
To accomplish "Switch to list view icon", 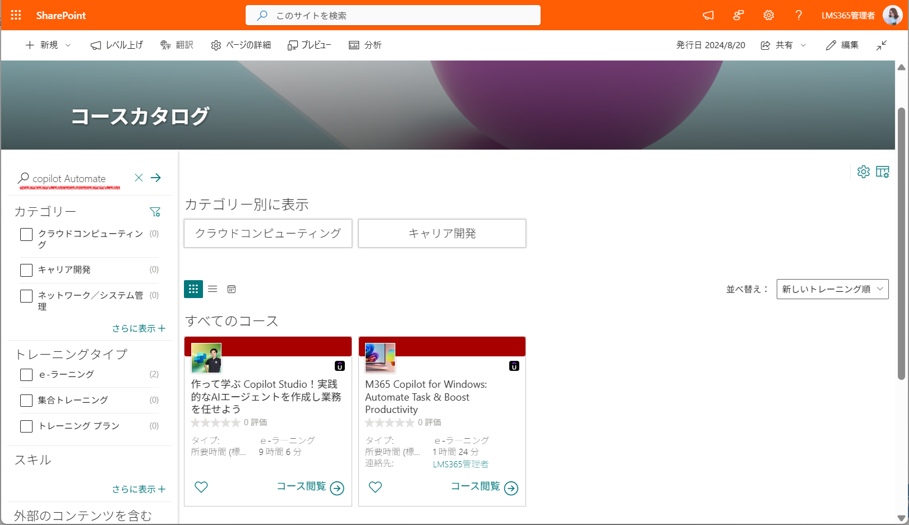I will pos(213,289).
